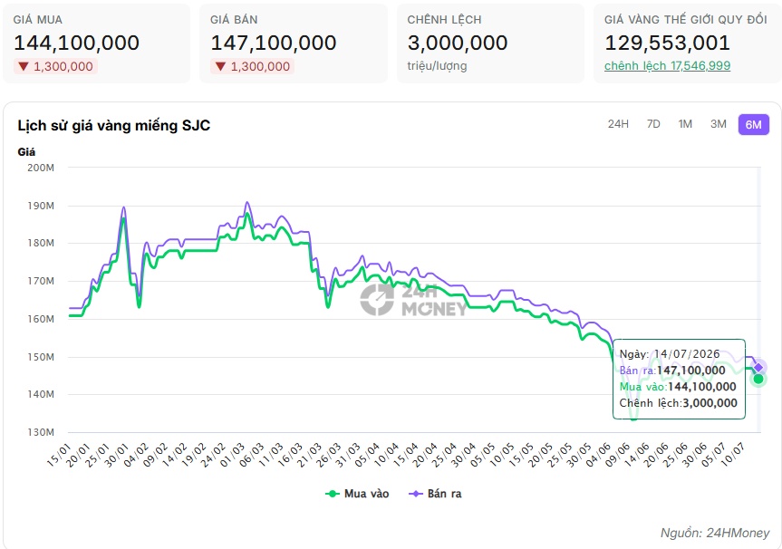Viewport: 782px width, 549px height.
Task: Select world gold price 129,553,001
Action: click(667, 43)
